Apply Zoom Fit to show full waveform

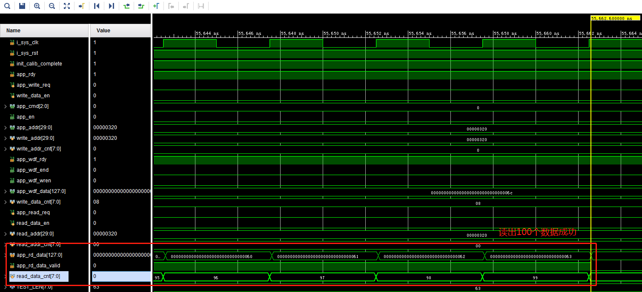66,6
